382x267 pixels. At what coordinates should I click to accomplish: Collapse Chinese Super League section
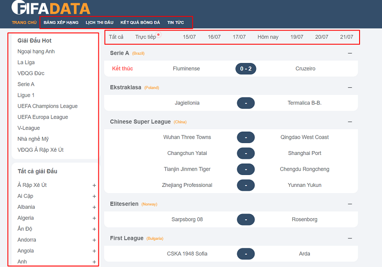point(350,122)
